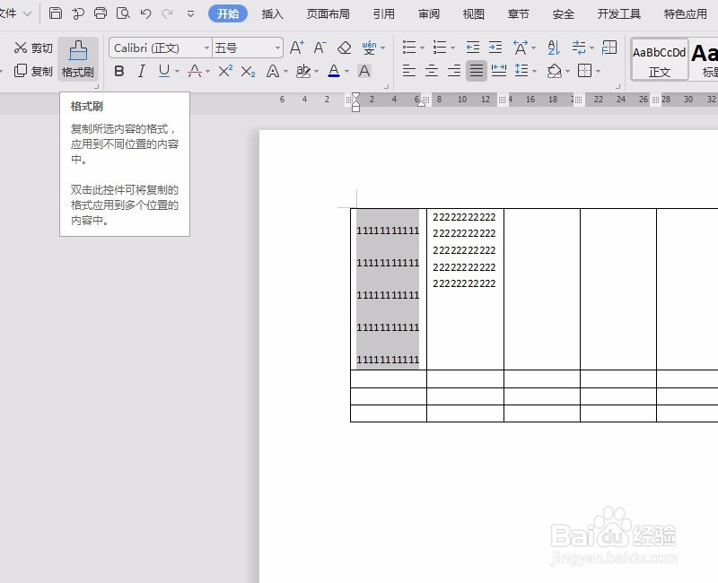Toggle bold formatting on selected text
The height and width of the screenshot is (583, 718).
coord(118,72)
